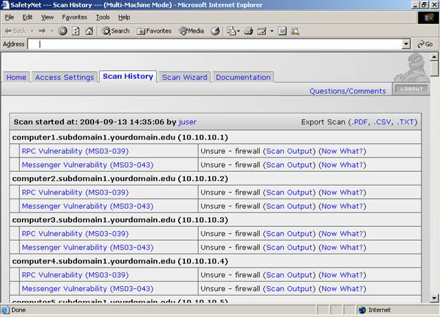440x317 pixels.
Task: Select the Scan History tab
Action: pos(128,76)
